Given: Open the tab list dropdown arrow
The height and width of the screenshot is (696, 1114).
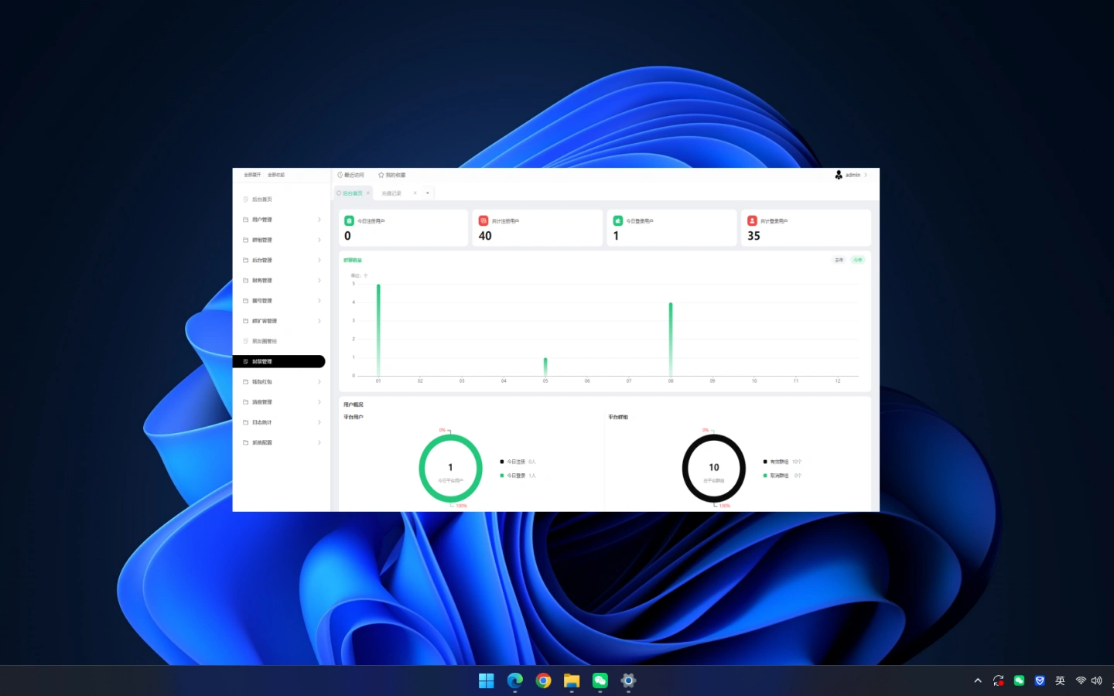Looking at the screenshot, I should pyautogui.click(x=428, y=193).
